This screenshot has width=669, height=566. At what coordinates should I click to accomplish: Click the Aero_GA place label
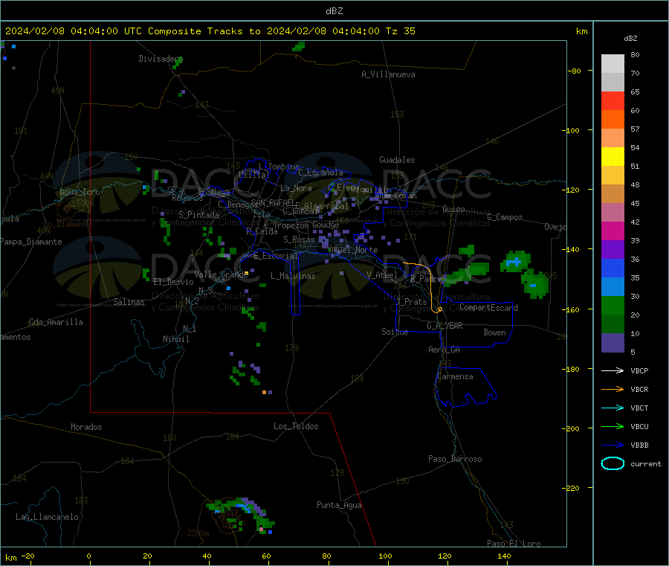coord(444,350)
